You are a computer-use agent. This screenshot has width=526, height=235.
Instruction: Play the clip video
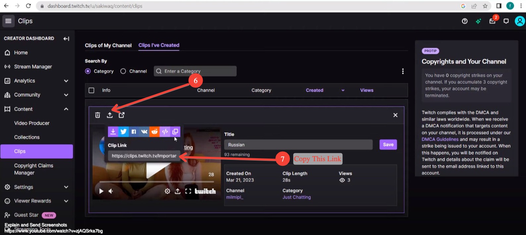click(x=101, y=191)
